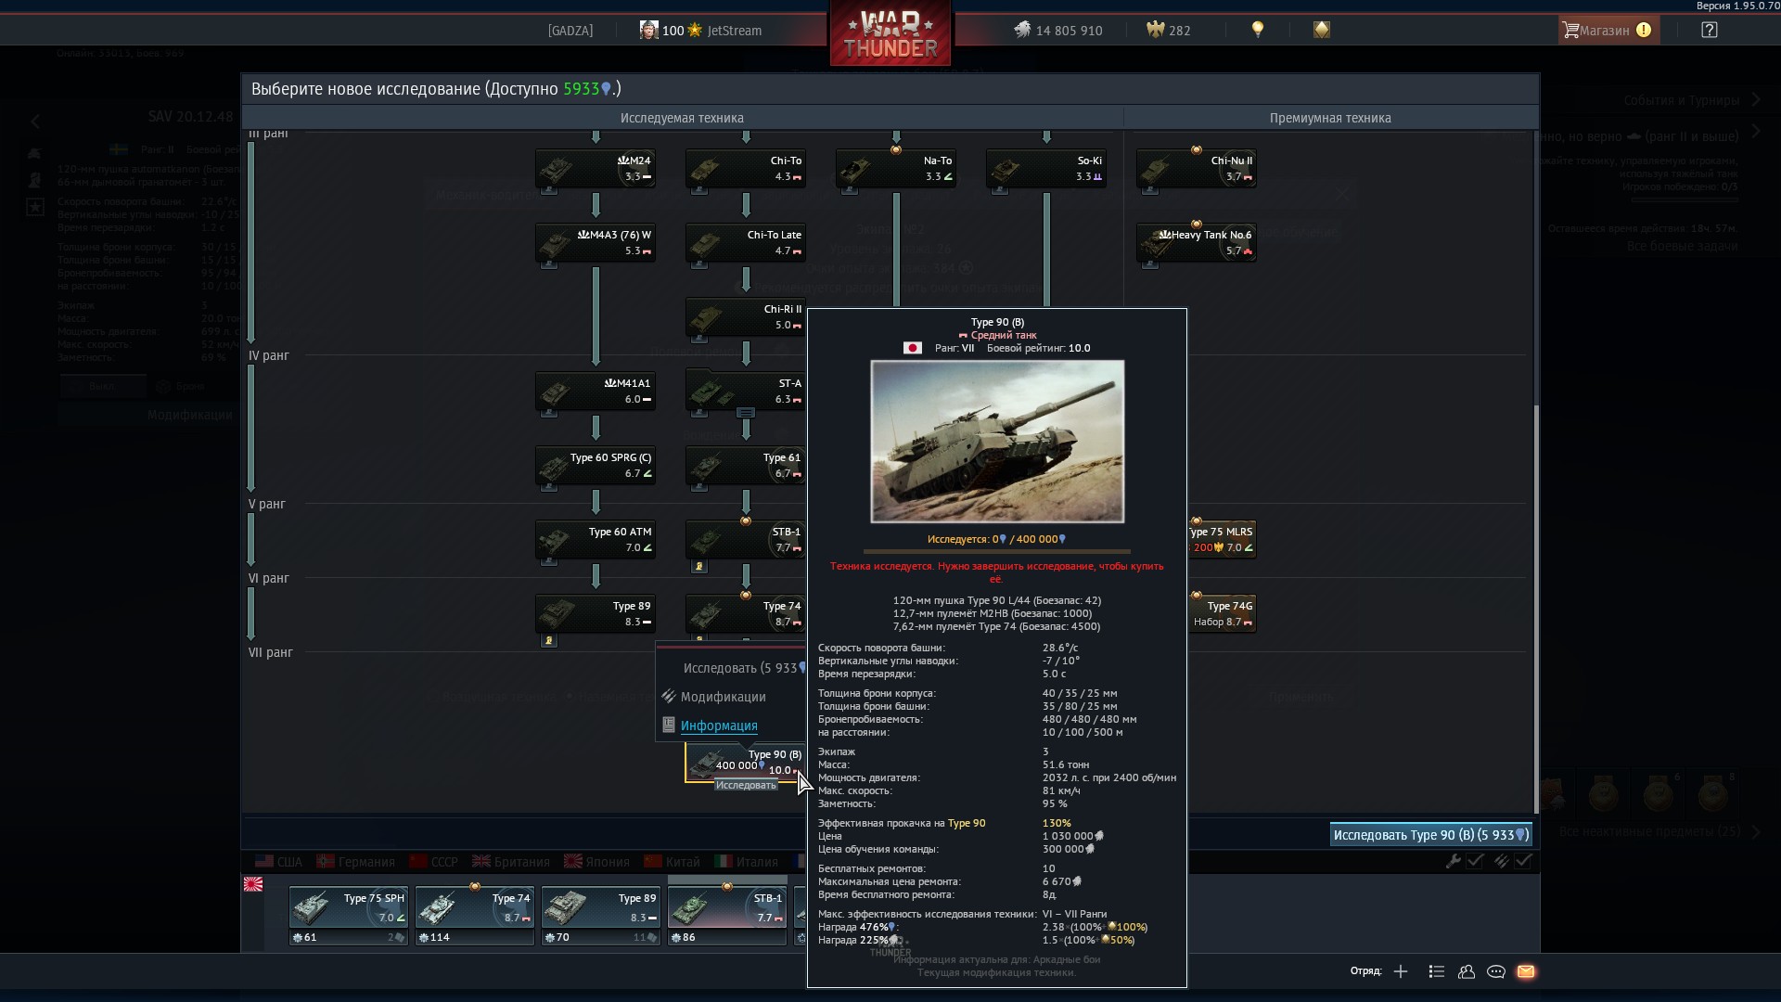Select the Type 61 tank card

point(746,466)
